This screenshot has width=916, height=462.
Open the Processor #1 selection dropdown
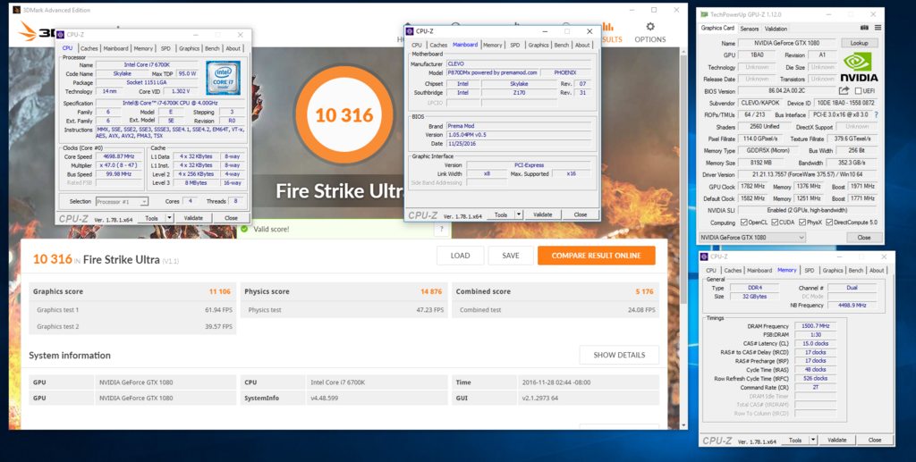click(122, 201)
